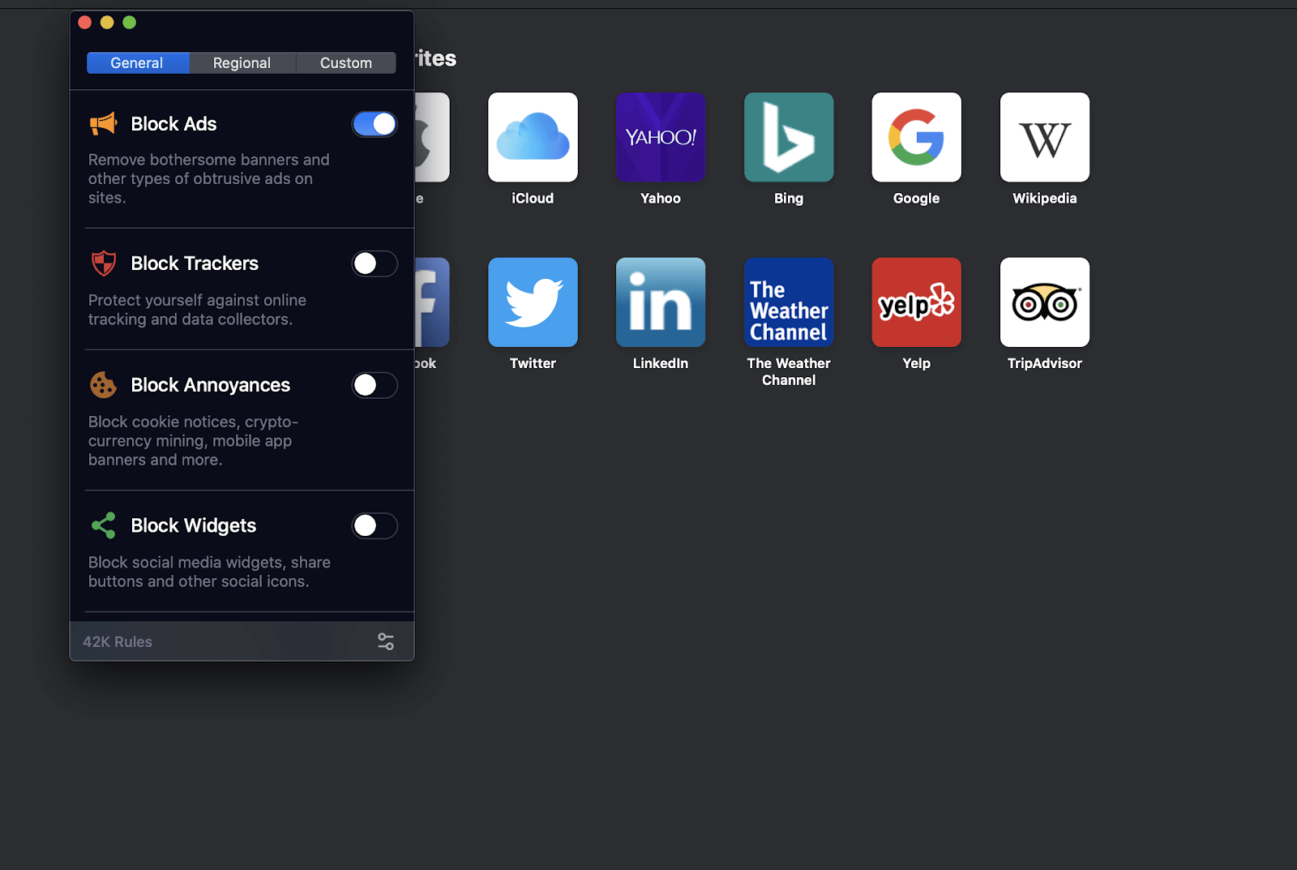
Task: Open The Weather Channel favorite icon
Action: click(x=789, y=302)
